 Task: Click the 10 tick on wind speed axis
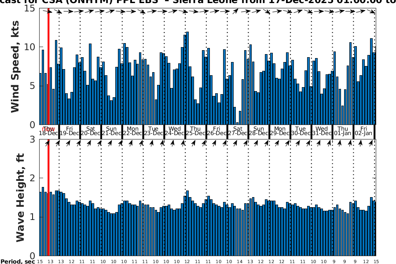coord(32,47)
